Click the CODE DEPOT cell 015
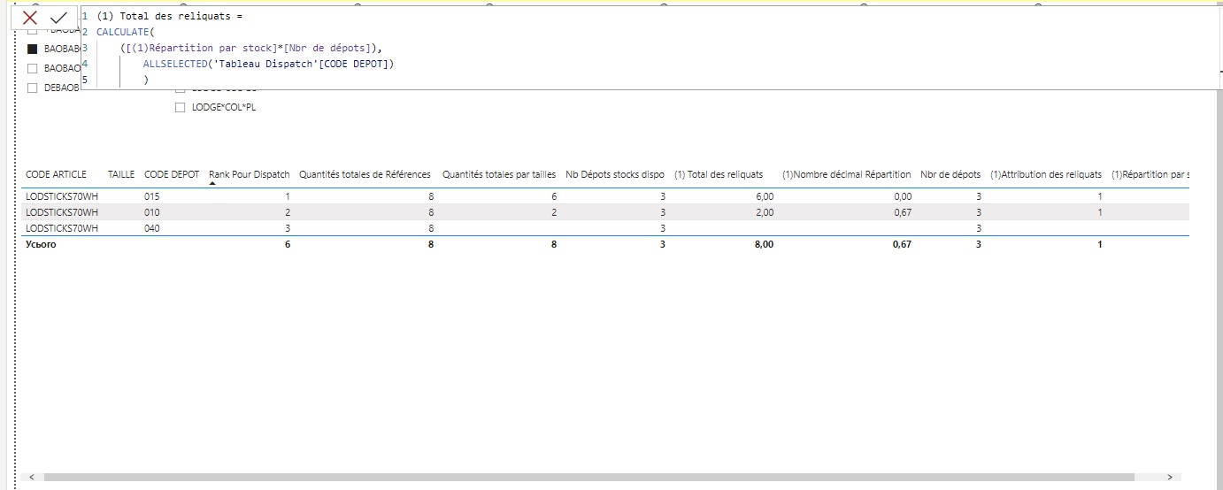Viewport: 1223px width, 490px height. pos(151,196)
